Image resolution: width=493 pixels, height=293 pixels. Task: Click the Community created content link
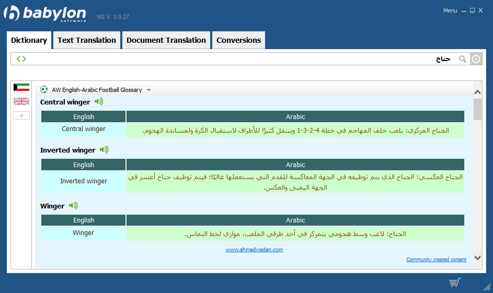click(x=436, y=260)
